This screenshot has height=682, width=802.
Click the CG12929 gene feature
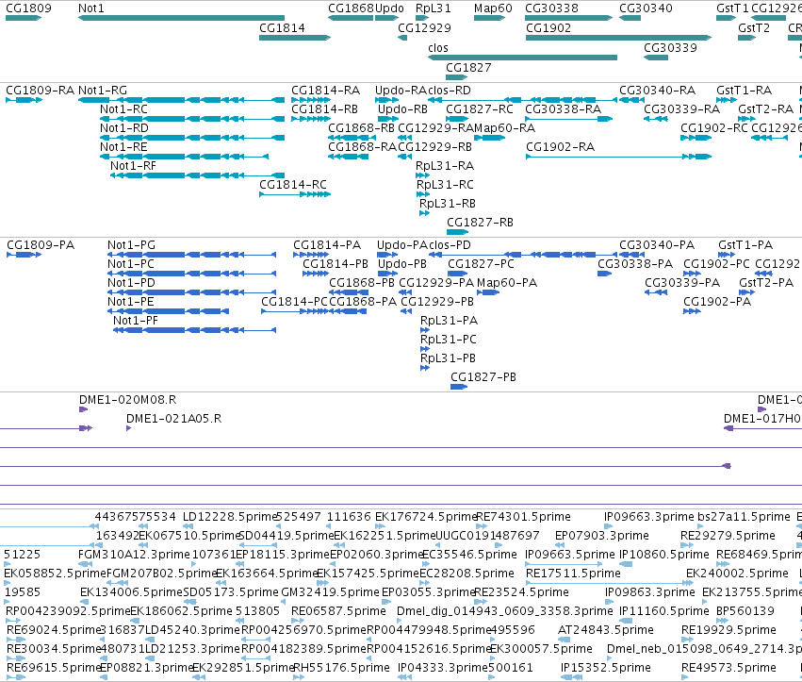pyautogui.click(x=402, y=38)
